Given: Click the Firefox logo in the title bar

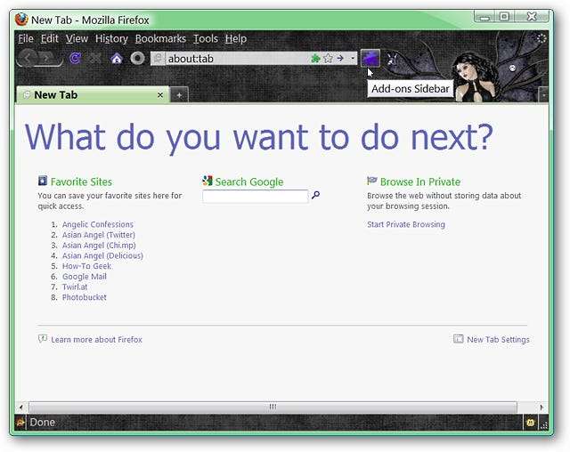Looking at the screenshot, I should click(21, 20).
